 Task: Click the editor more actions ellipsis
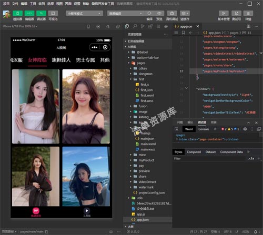256,26
